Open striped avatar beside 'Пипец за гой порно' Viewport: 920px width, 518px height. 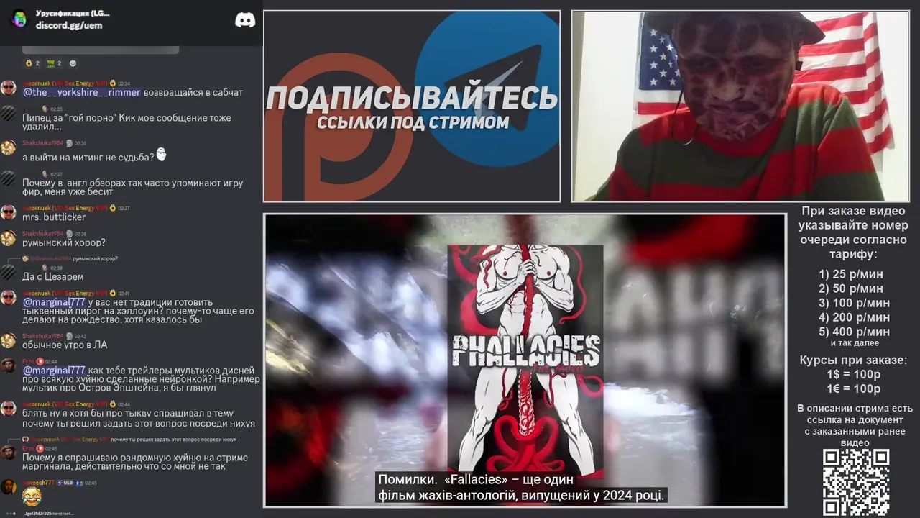[x=9, y=114]
